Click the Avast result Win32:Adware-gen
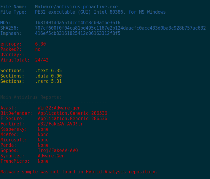This screenshot has height=179, width=210. coord(59,108)
